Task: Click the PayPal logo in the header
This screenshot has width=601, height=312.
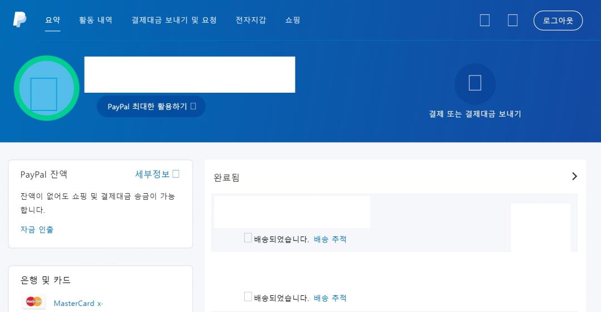Action: click(19, 19)
